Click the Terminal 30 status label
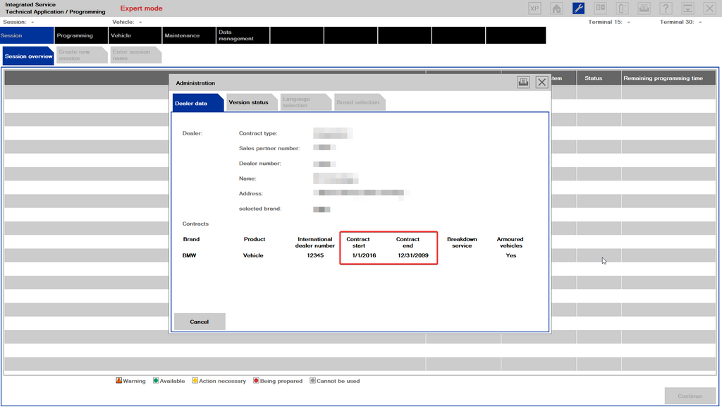 677,22
